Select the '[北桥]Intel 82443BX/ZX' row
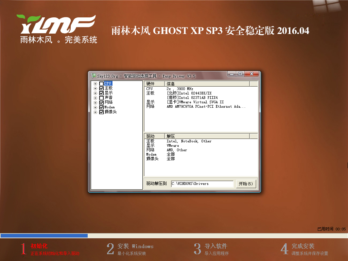The width and height of the screenshot is (348, 261). click(189, 93)
